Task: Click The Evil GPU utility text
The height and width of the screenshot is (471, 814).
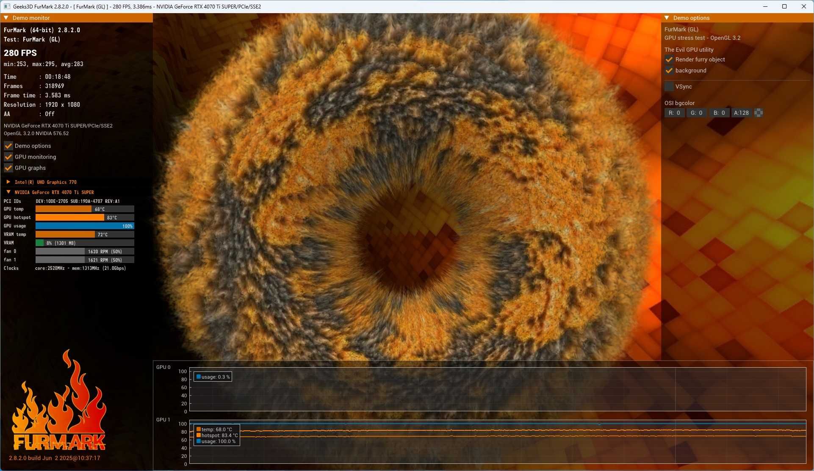Action: pyautogui.click(x=689, y=50)
